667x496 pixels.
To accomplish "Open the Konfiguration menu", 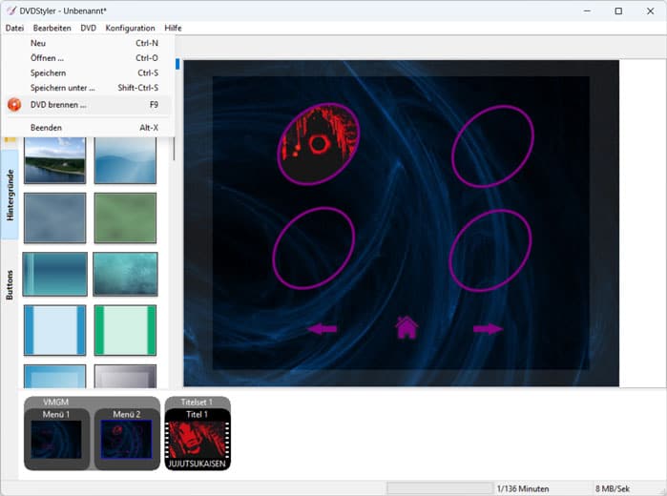I will [x=130, y=28].
